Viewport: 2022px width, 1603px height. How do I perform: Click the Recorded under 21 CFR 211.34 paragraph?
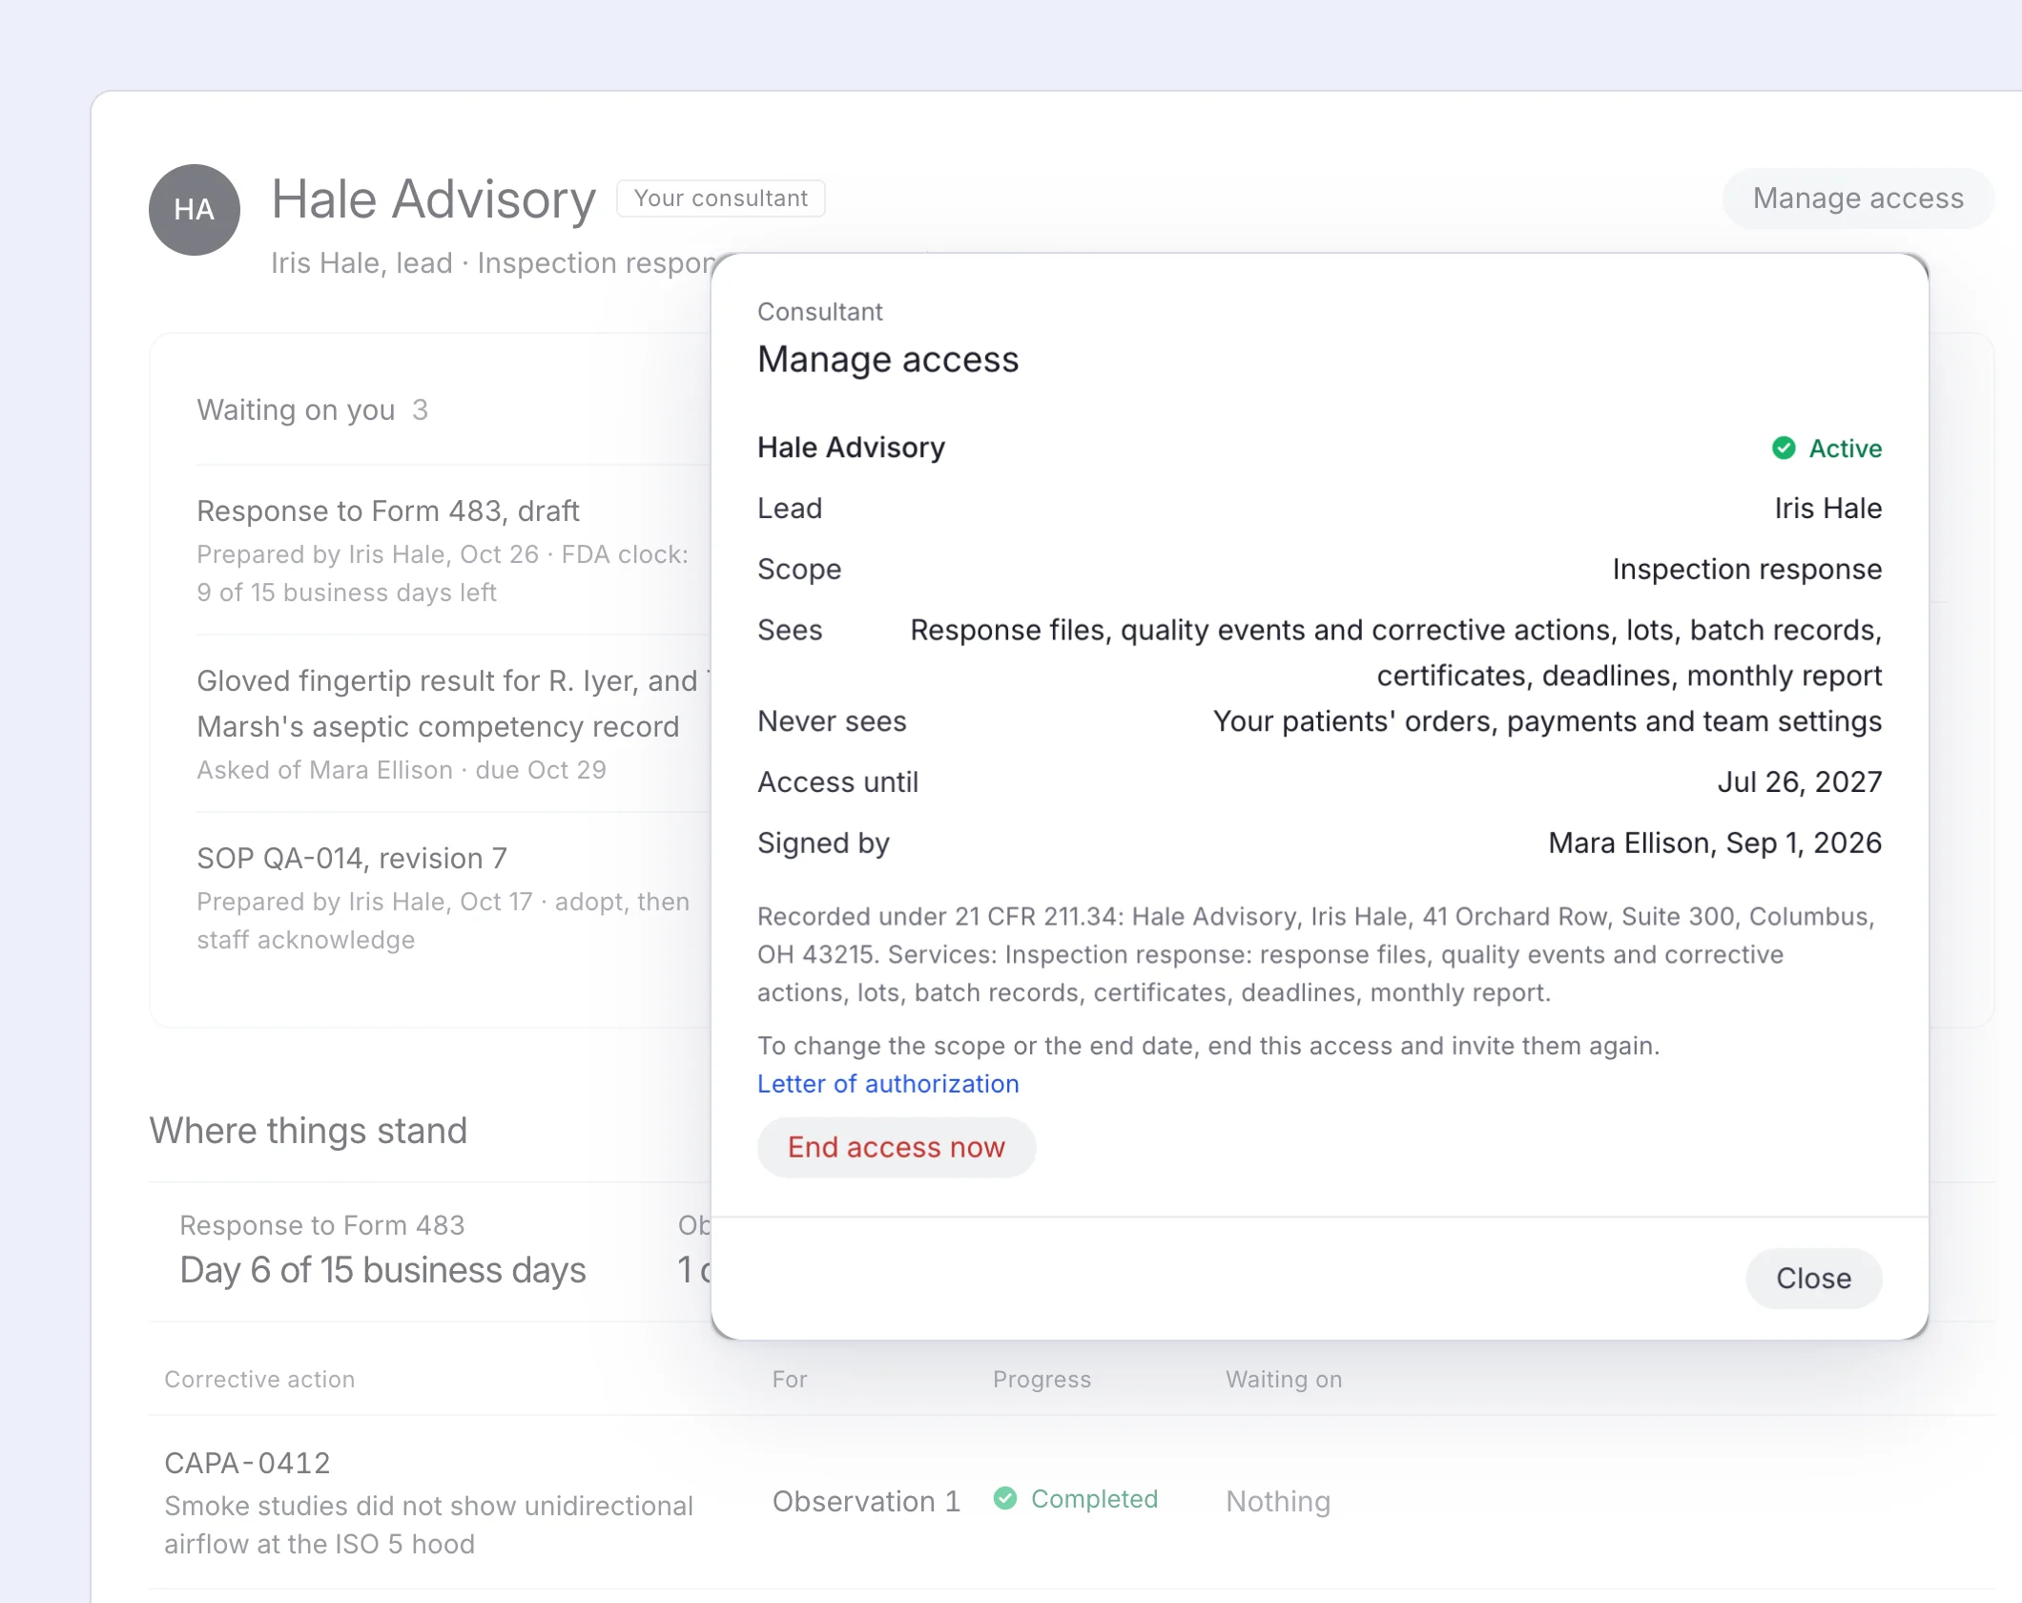click(1318, 955)
